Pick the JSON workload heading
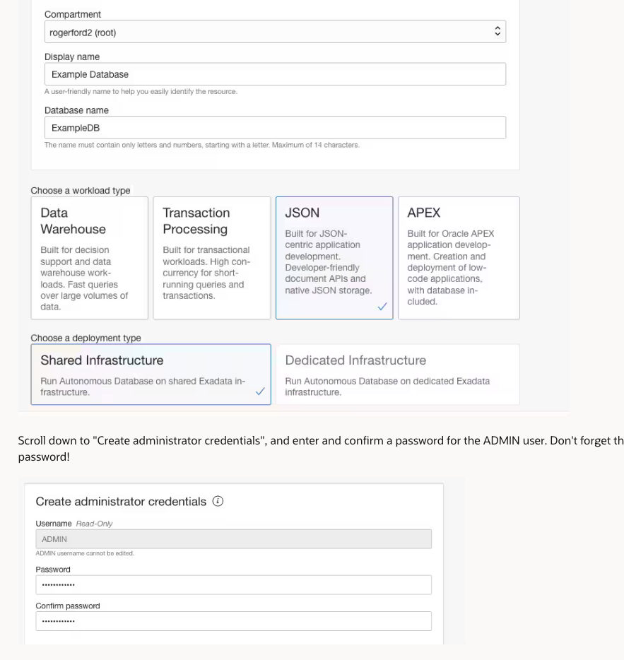 tap(303, 213)
